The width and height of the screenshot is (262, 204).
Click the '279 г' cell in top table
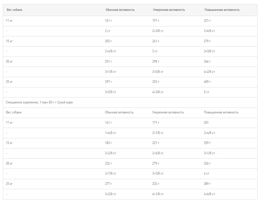point(207,41)
